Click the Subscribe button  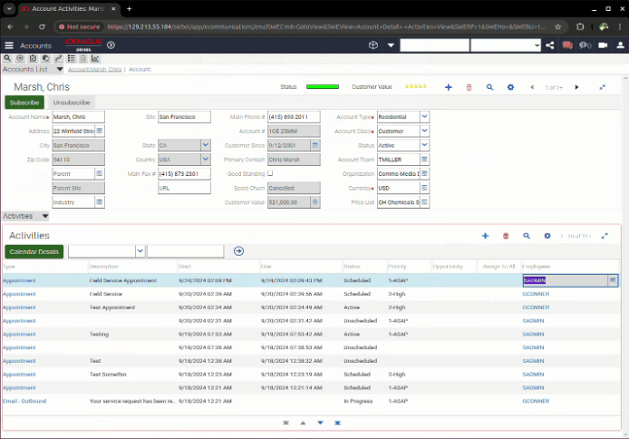pyautogui.click(x=24, y=102)
